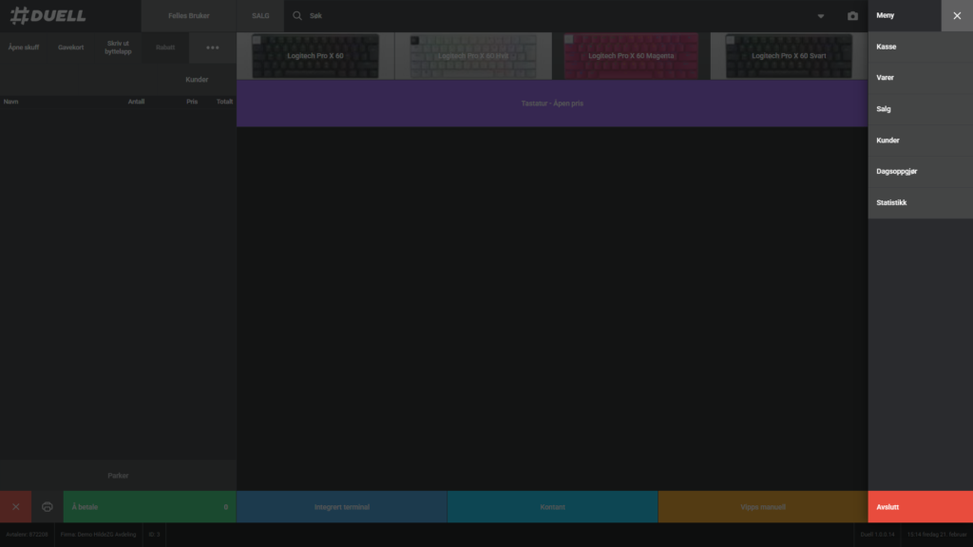This screenshot has height=547, width=973.
Task: Open Kasse from the menu
Action: pos(920,47)
